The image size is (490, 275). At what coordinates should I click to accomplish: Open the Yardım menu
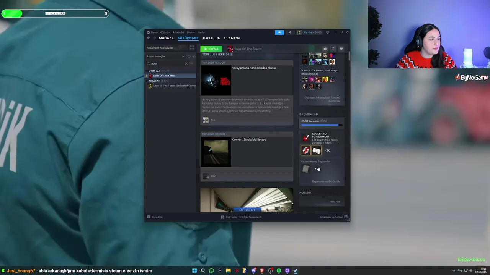(x=202, y=32)
